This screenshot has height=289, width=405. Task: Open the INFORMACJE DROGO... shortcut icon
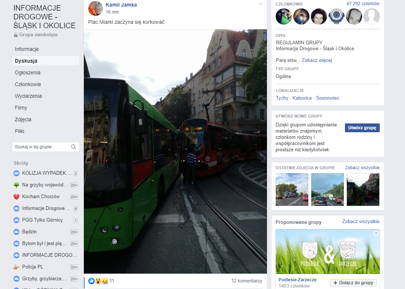(16, 255)
